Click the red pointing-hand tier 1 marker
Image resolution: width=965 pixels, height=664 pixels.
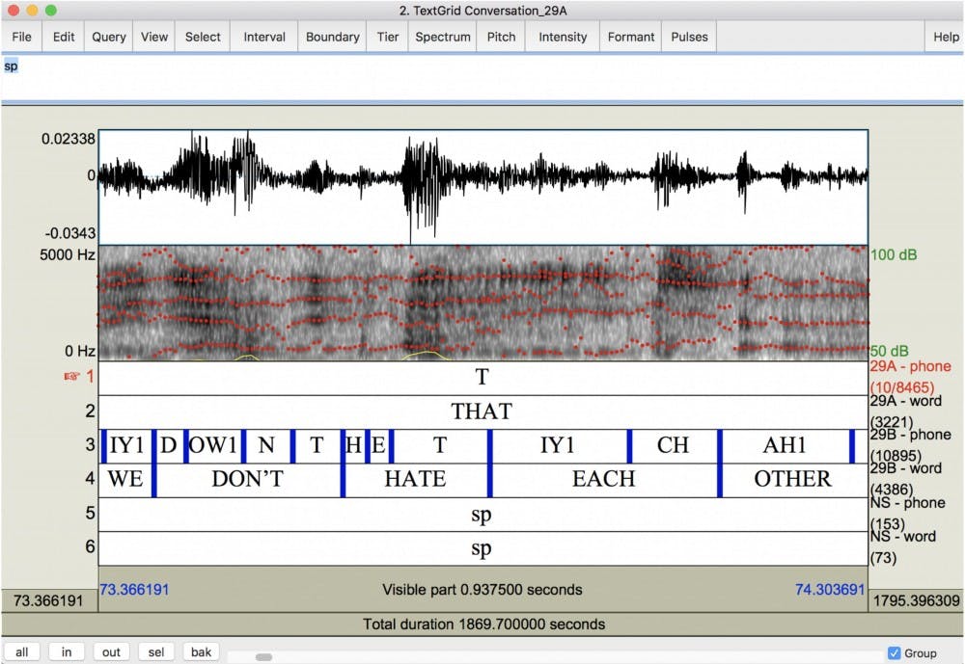[x=71, y=377]
